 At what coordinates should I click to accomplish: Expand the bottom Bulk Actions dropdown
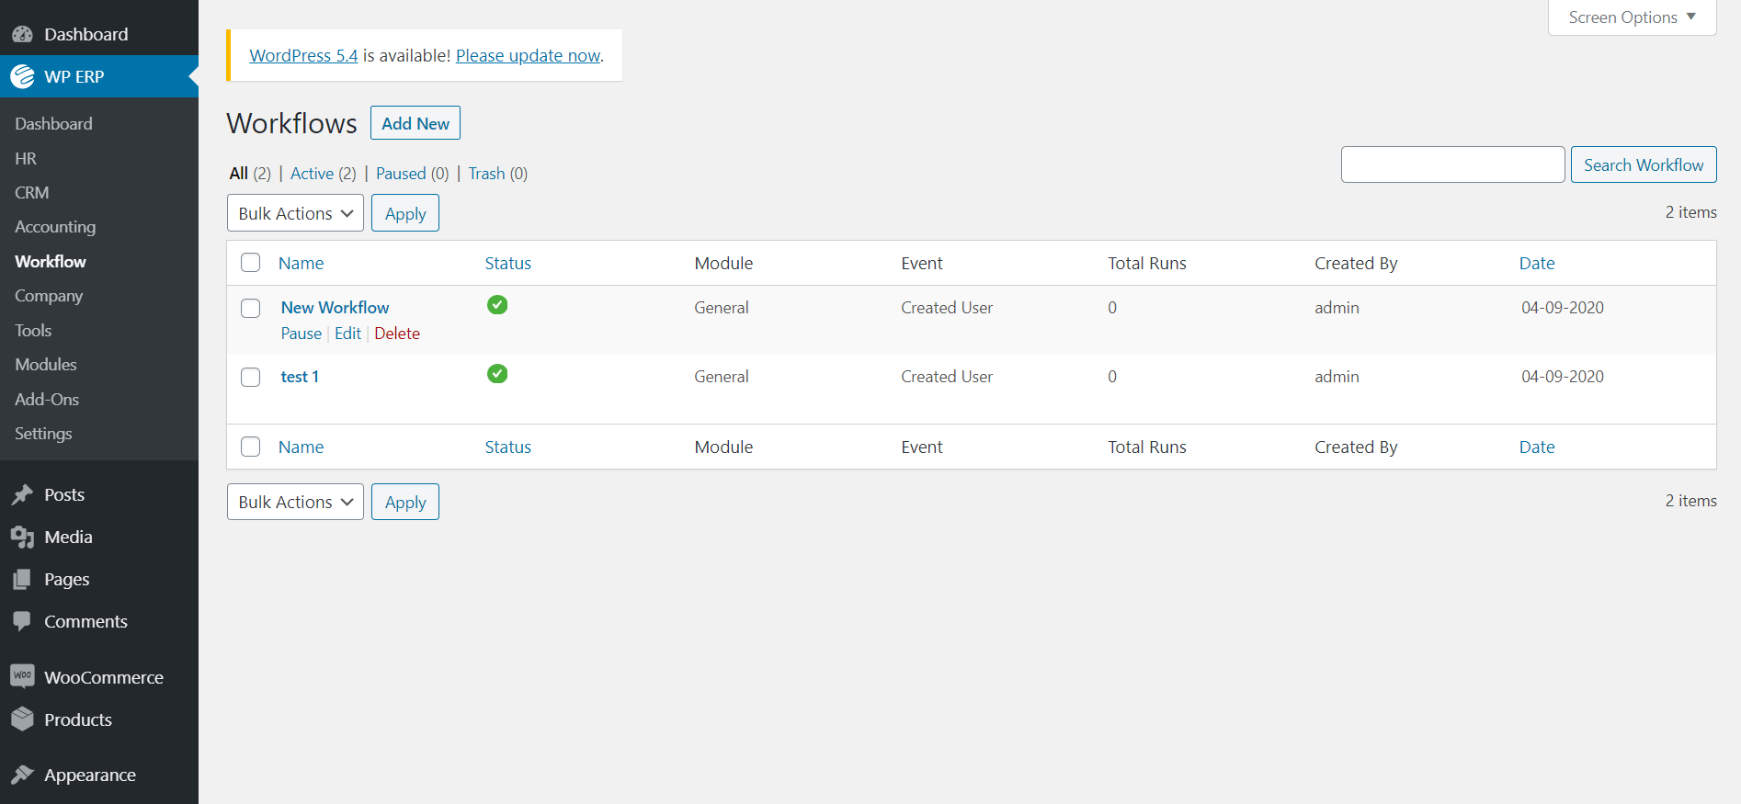coord(295,502)
